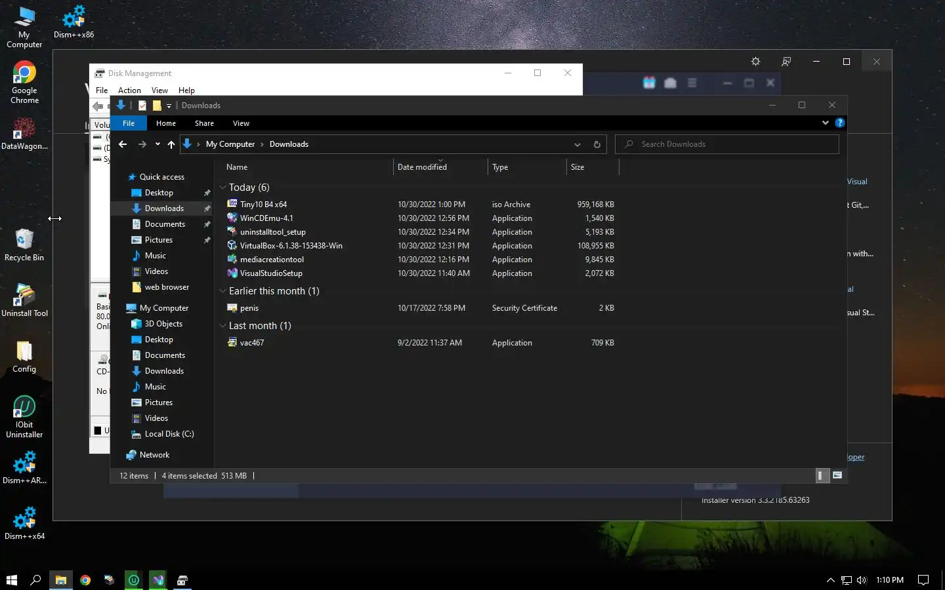Go back in Explorer navigation
945x590 pixels.
tap(123, 144)
